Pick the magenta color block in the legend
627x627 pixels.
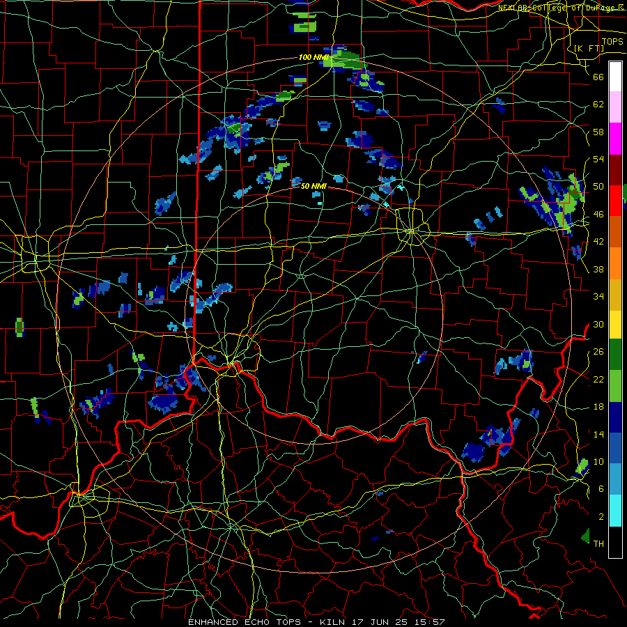click(615, 139)
